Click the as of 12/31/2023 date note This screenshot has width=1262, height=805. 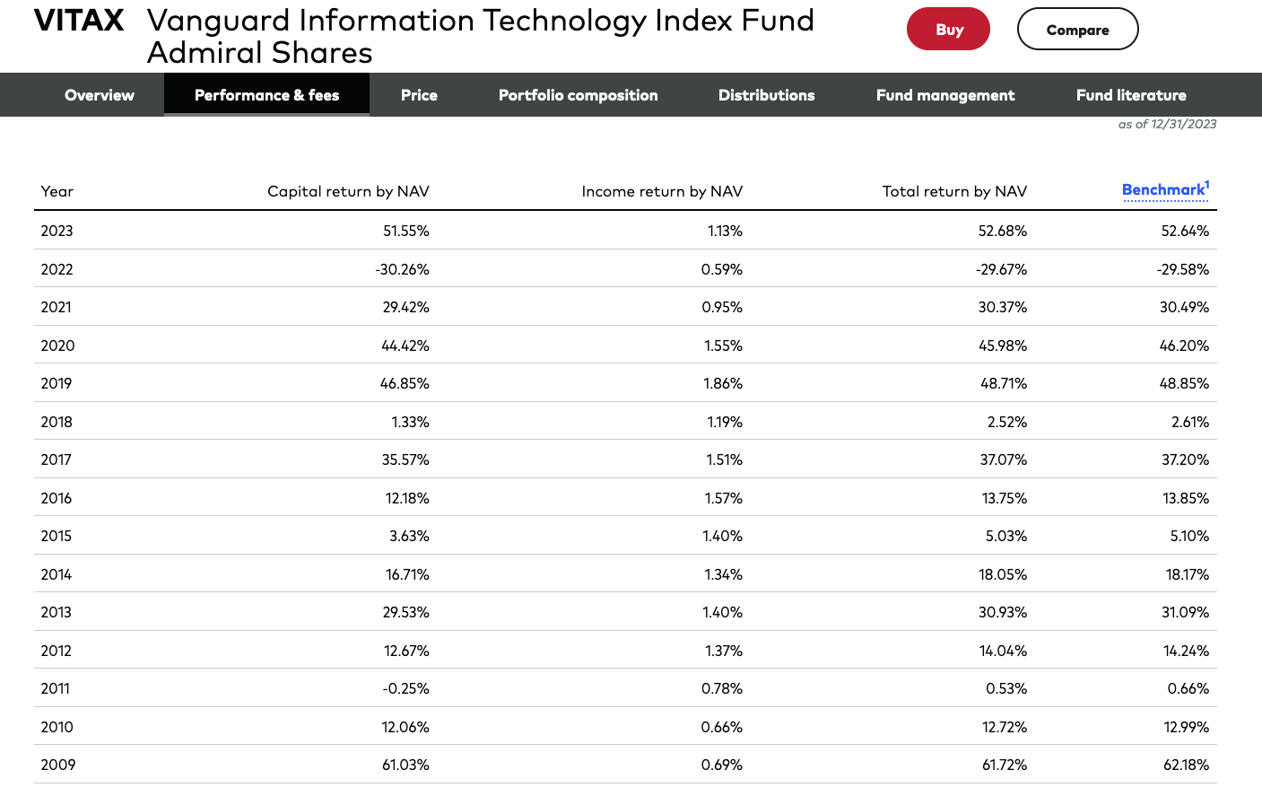tap(1167, 125)
